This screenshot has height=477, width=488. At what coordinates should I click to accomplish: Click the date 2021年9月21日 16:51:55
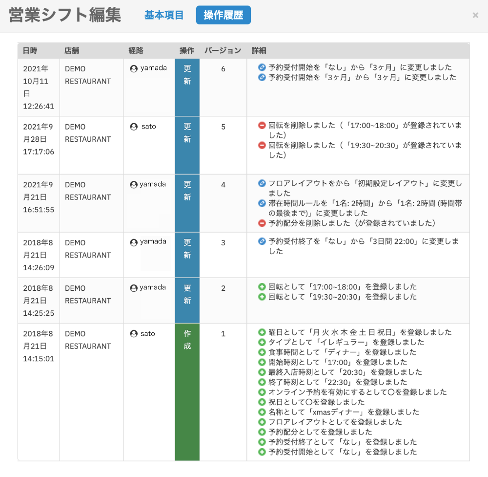[x=39, y=197]
